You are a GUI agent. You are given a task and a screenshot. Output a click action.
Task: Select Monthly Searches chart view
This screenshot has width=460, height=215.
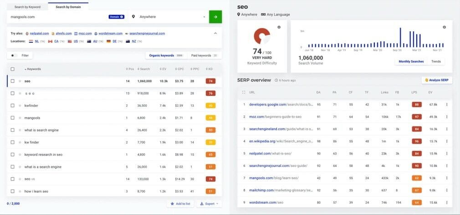tap(411, 61)
